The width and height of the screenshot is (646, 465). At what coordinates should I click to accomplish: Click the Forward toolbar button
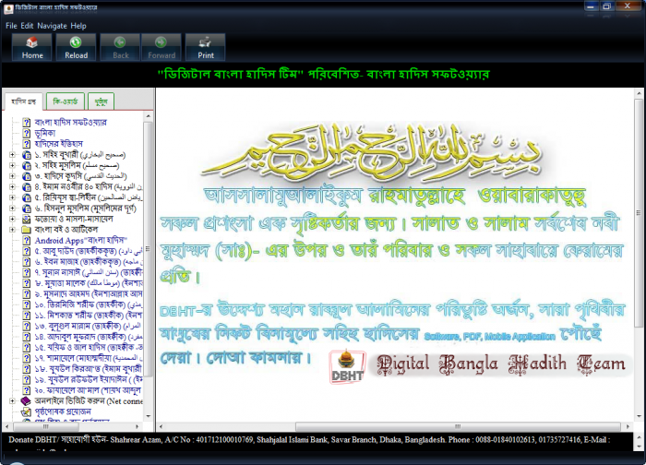[x=161, y=47]
